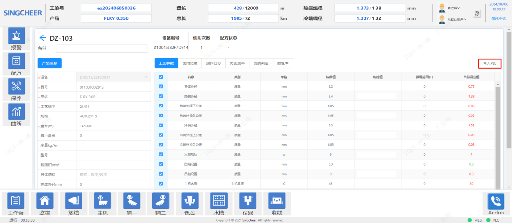Switch to the 颜色库 tab
The image size is (512, 223).
coord(283,63)
